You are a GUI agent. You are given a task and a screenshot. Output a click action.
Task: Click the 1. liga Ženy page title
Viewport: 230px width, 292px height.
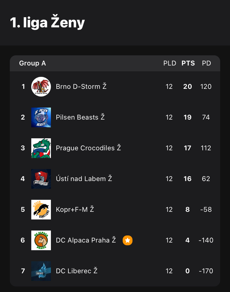click(x=47, y=23)
